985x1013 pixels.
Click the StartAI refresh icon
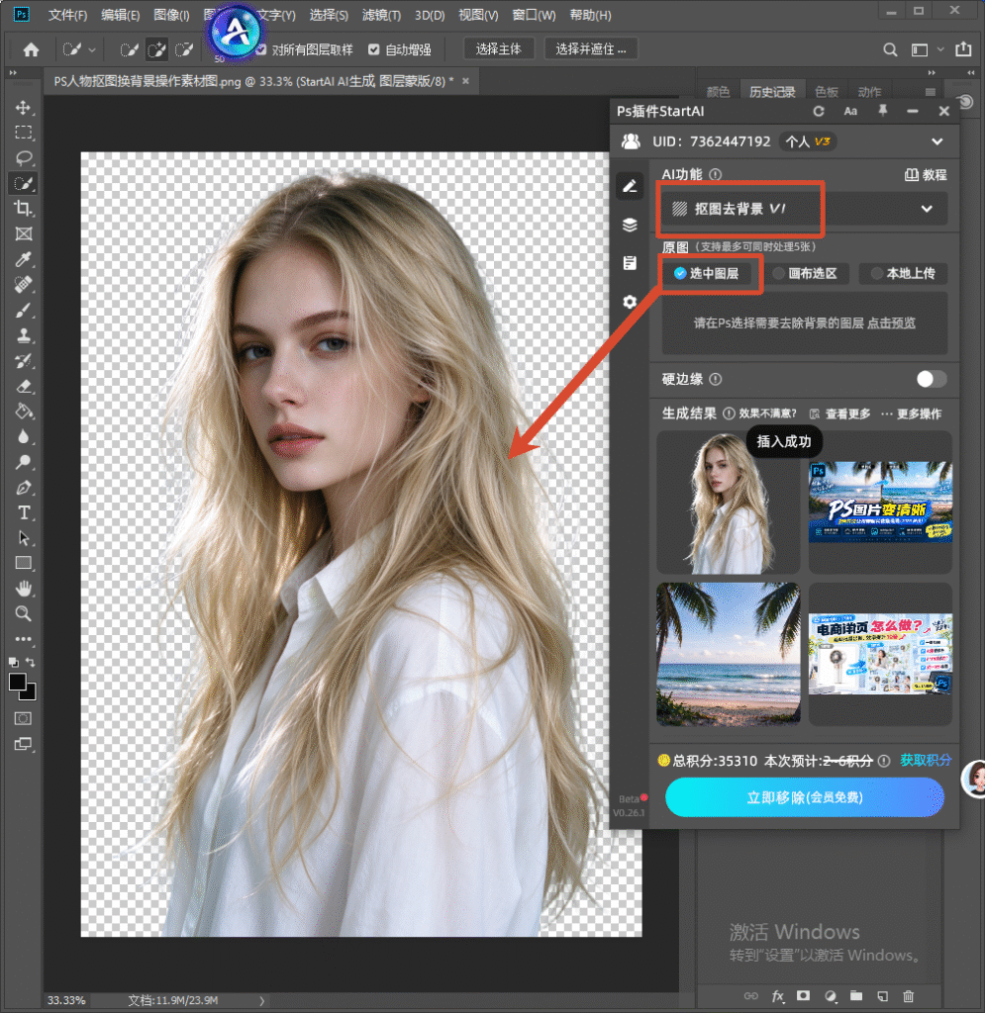pyautogui.click(x=819, y=111)
